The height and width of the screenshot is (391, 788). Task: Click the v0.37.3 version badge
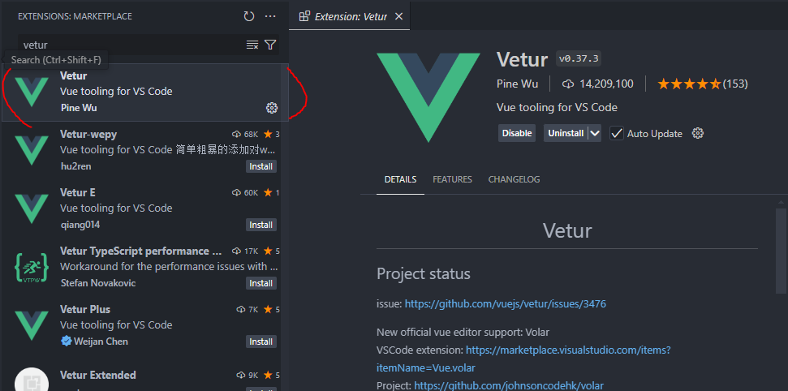point(579,58)
